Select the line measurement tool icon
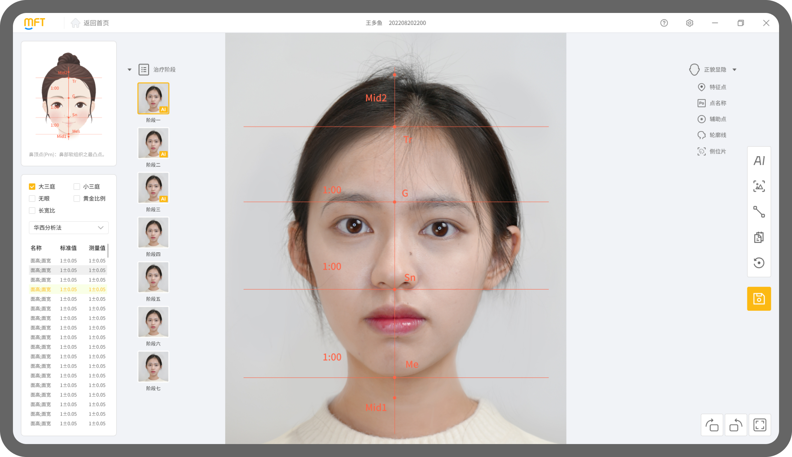The image size is (792, 457). (759, 212)
